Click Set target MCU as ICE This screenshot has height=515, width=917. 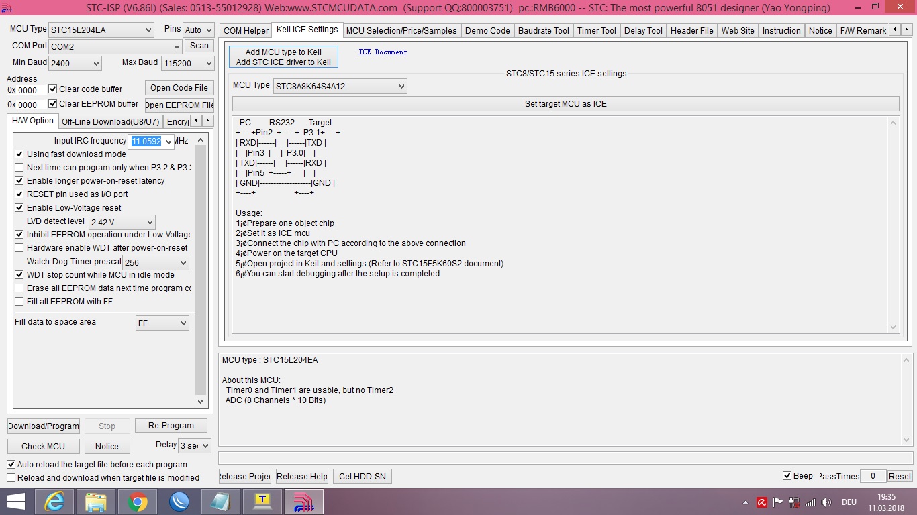click(x=566, y=104)
